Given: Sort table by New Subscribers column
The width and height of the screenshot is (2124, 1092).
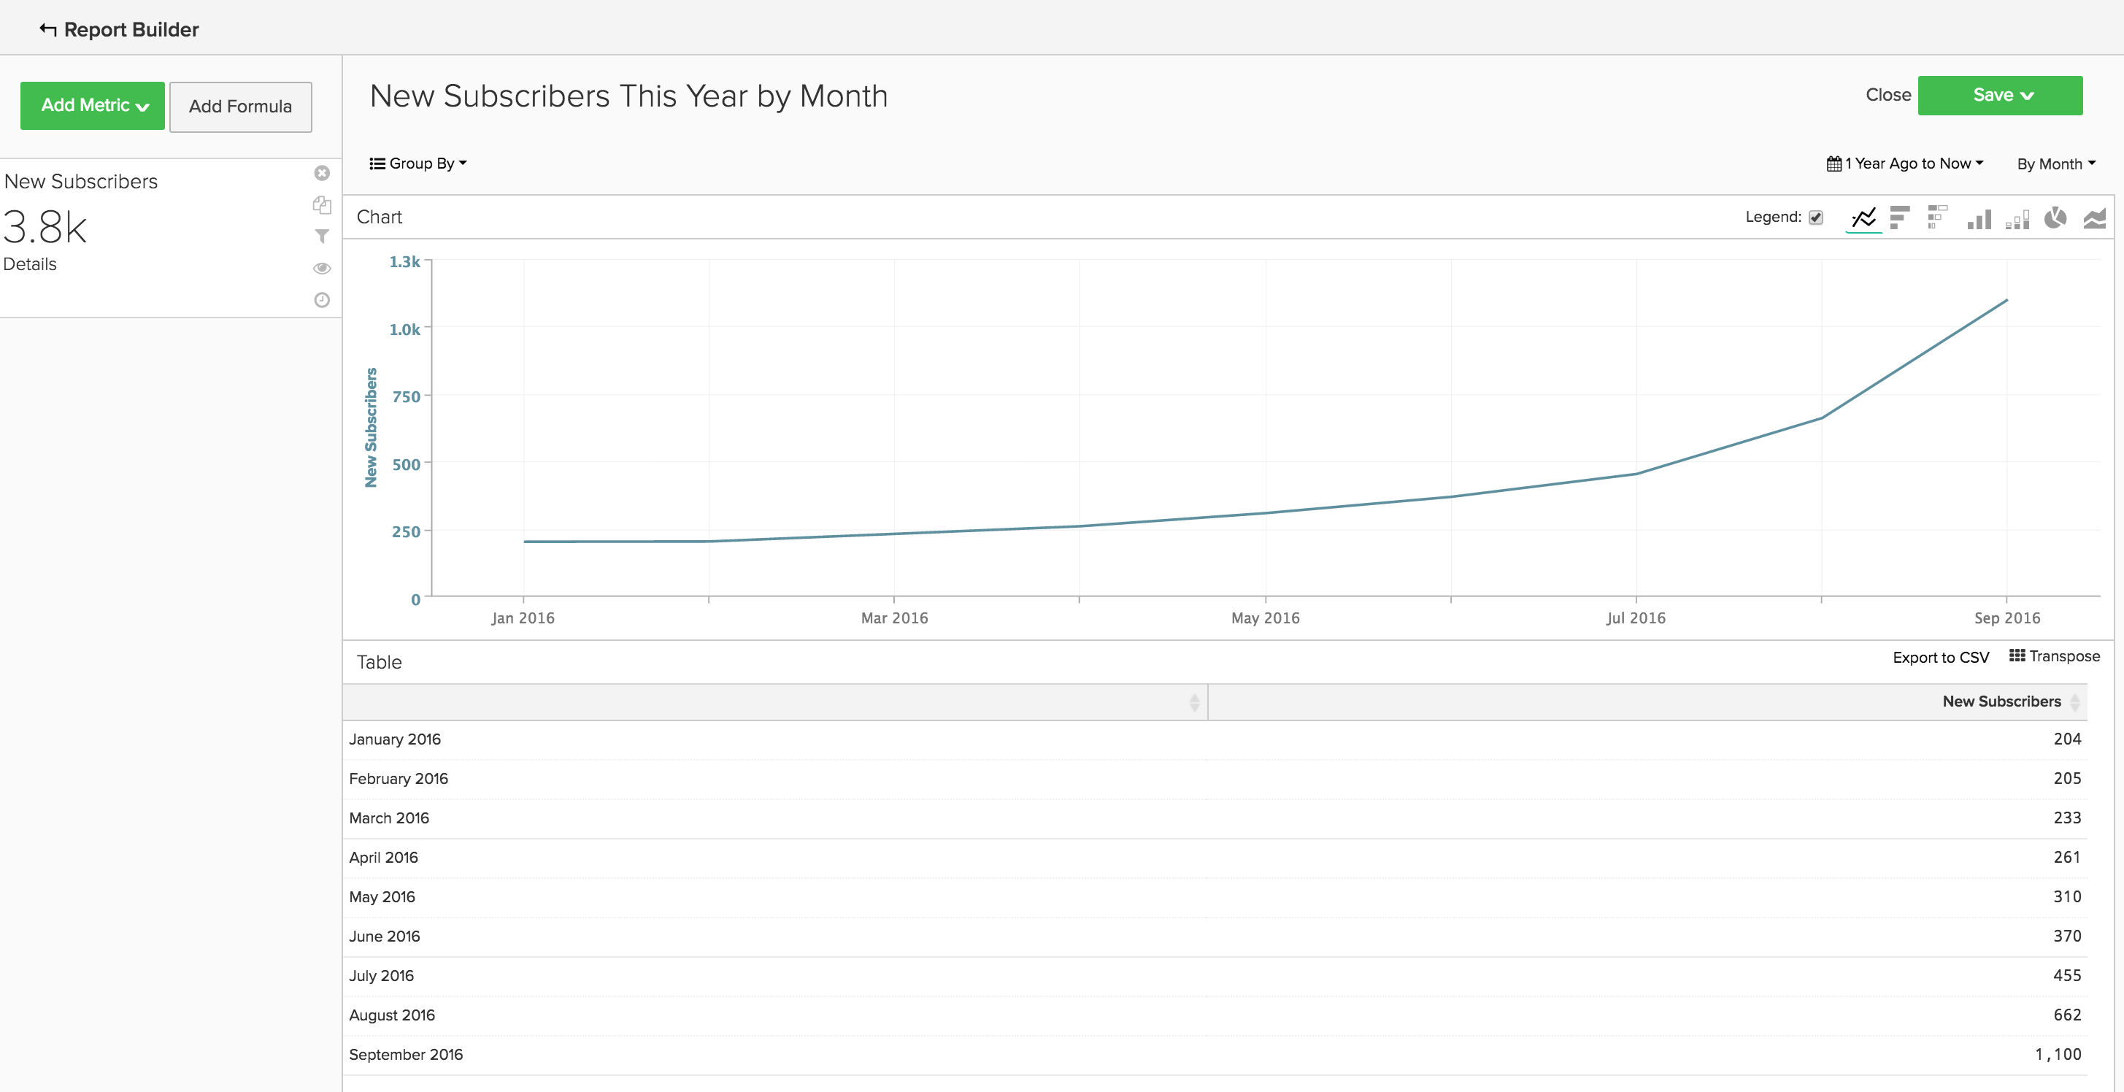Looking at the screenshot, I should click(x=2001, y=702).
